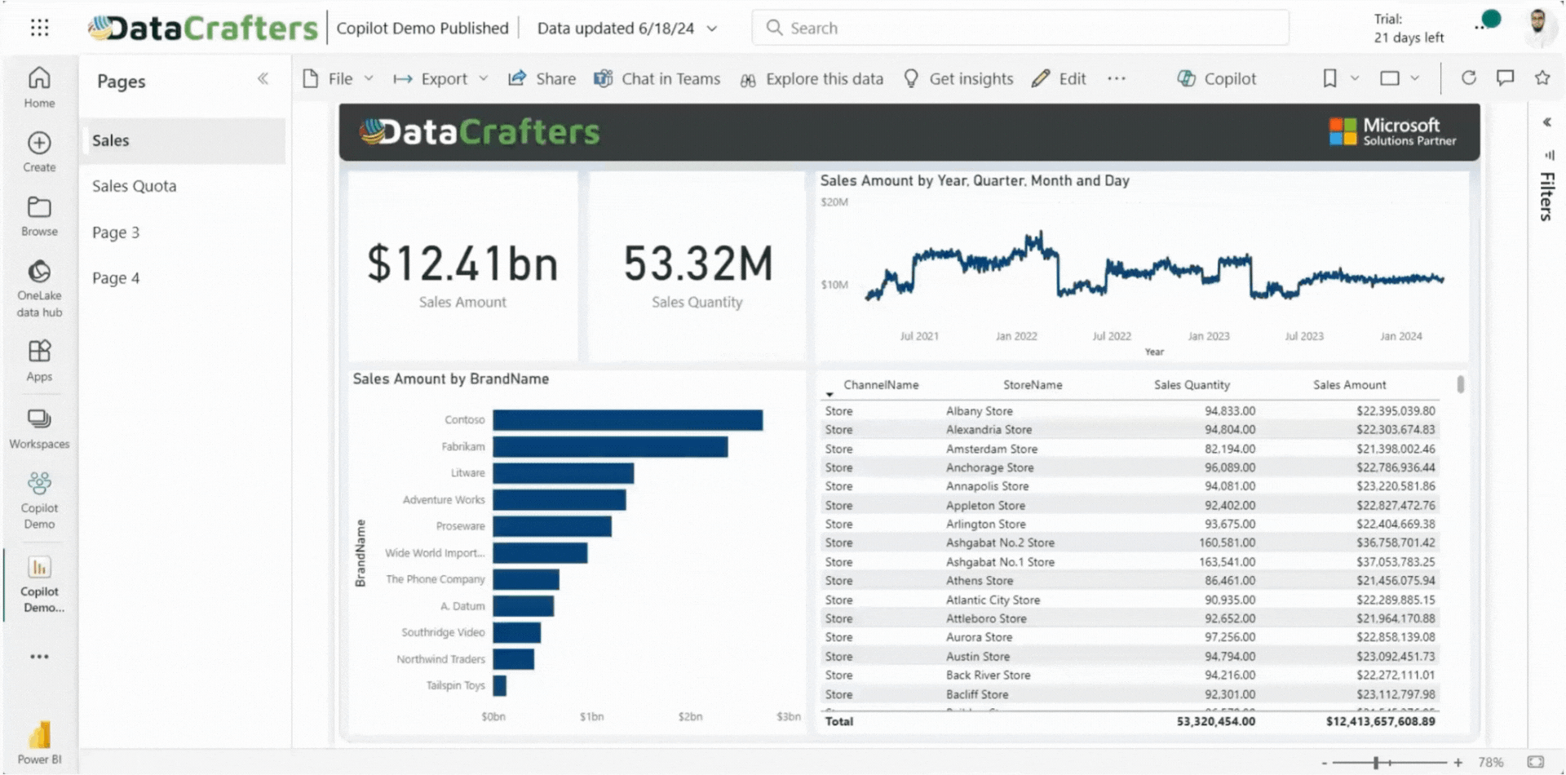Collapse the Pages pane
The image size is (1566, 775).
tap(263, 79)
